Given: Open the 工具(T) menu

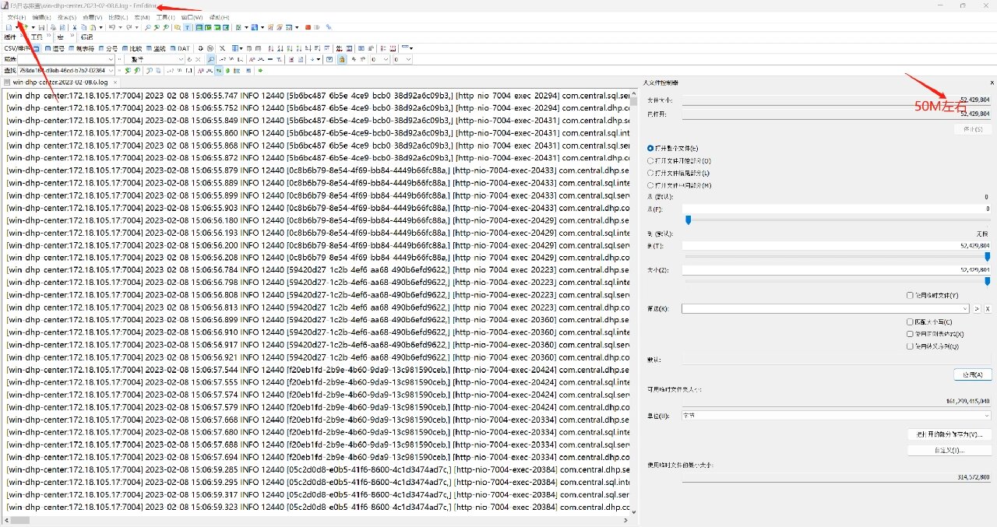Looking at the screenshot, I should pos(165,17).
